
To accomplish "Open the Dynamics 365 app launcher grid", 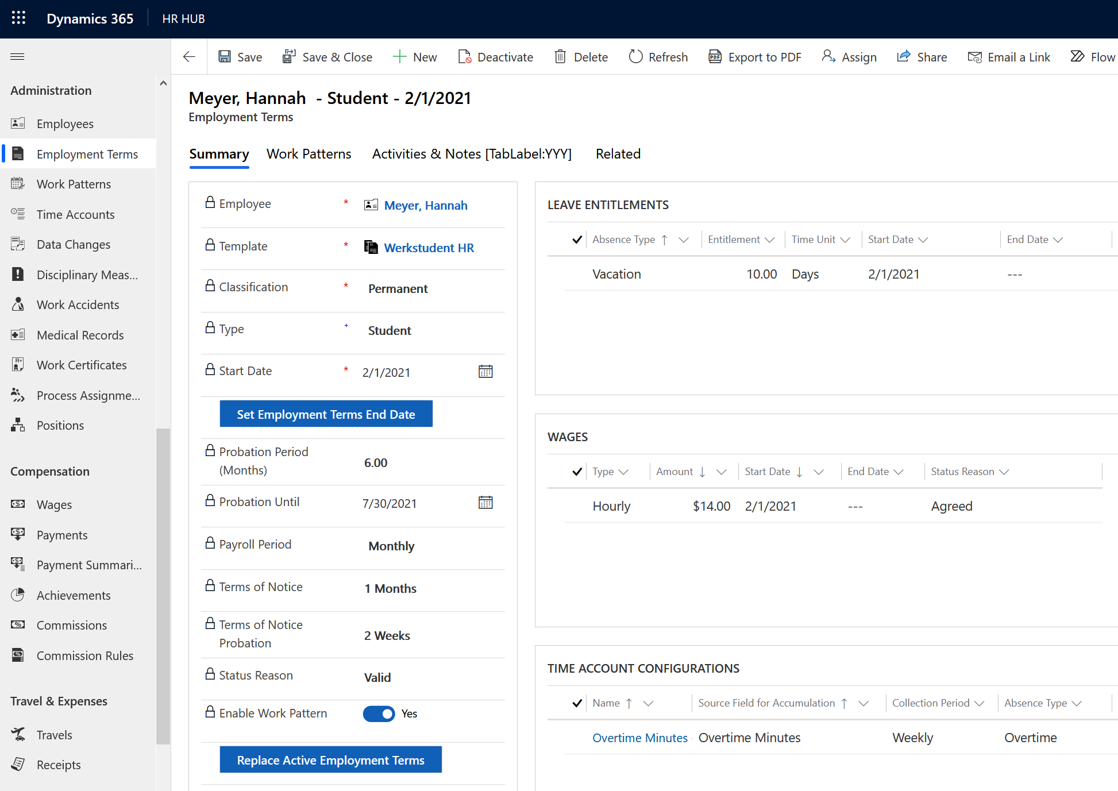I will coord(18,18).
